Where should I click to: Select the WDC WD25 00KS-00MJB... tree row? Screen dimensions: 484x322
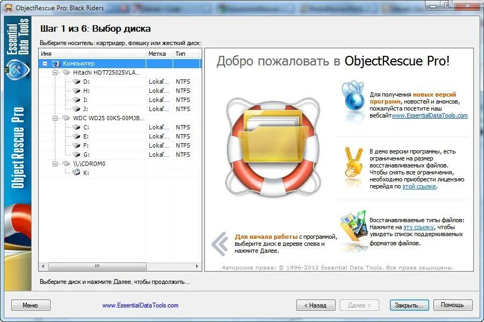[120, 118]
